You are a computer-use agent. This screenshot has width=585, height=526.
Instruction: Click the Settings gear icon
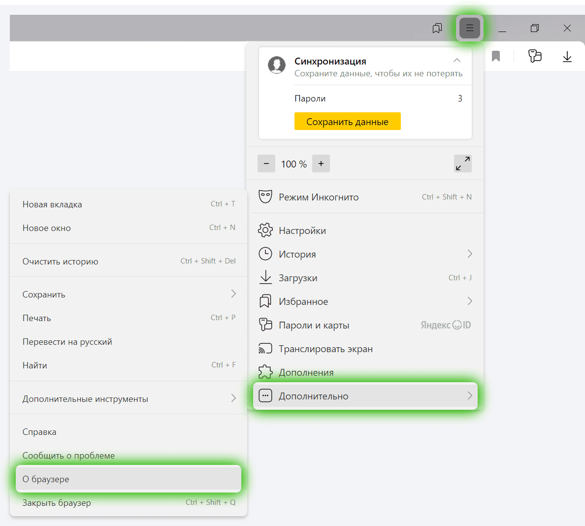265,230
